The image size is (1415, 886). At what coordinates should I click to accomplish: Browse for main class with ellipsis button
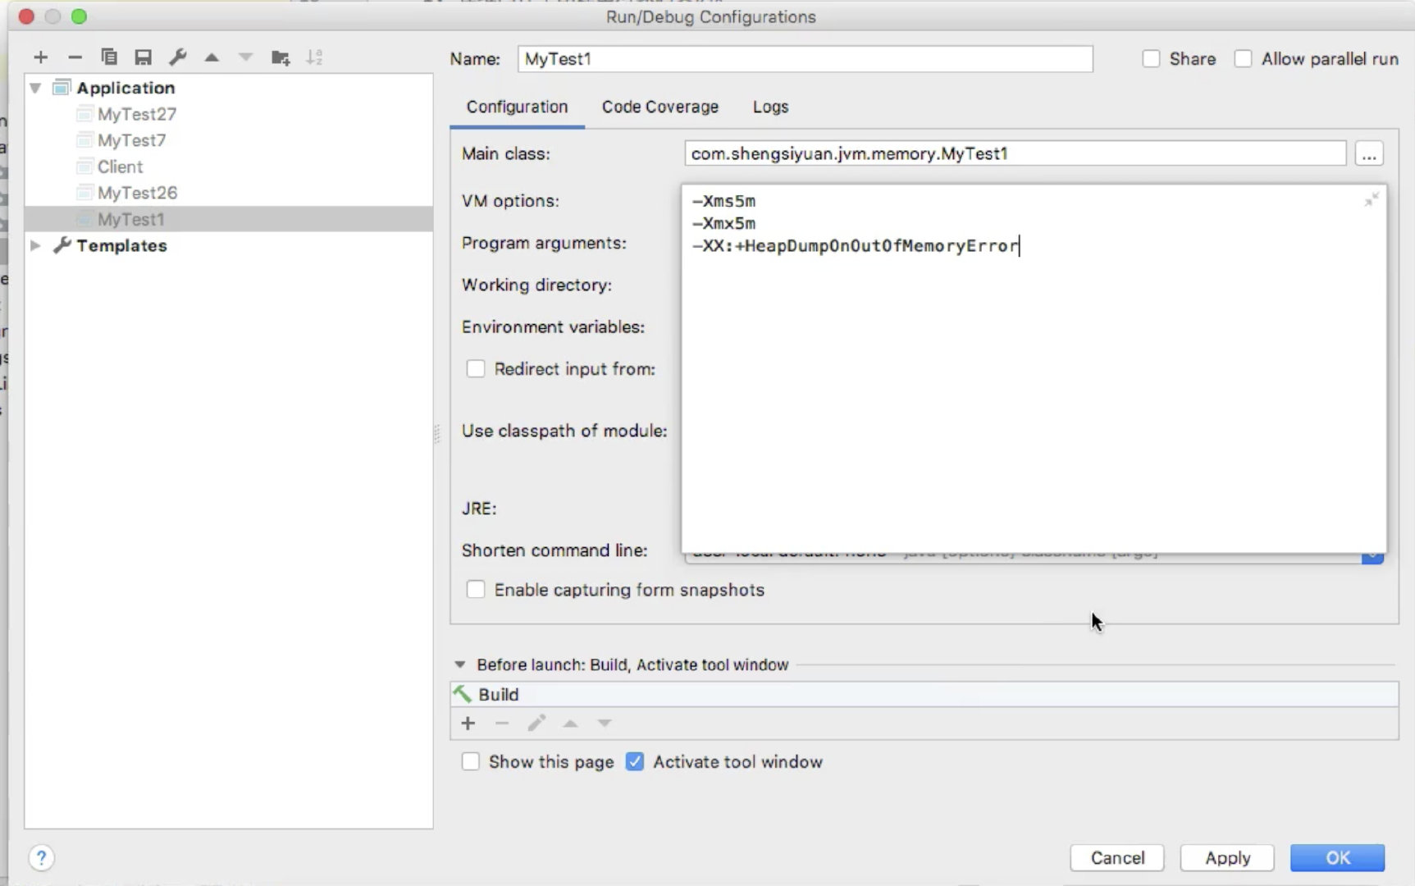1369,153
